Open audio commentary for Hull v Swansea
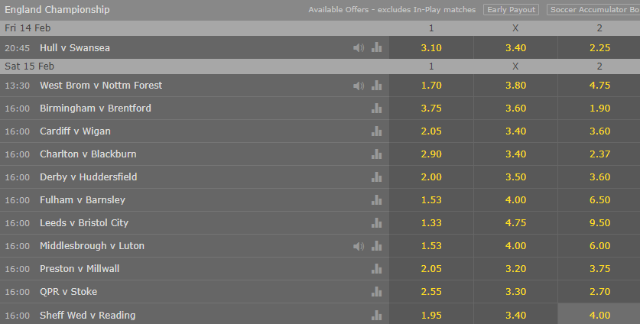Screen dimensions: 640x324 pyautogui.click(x=359, y=47)
